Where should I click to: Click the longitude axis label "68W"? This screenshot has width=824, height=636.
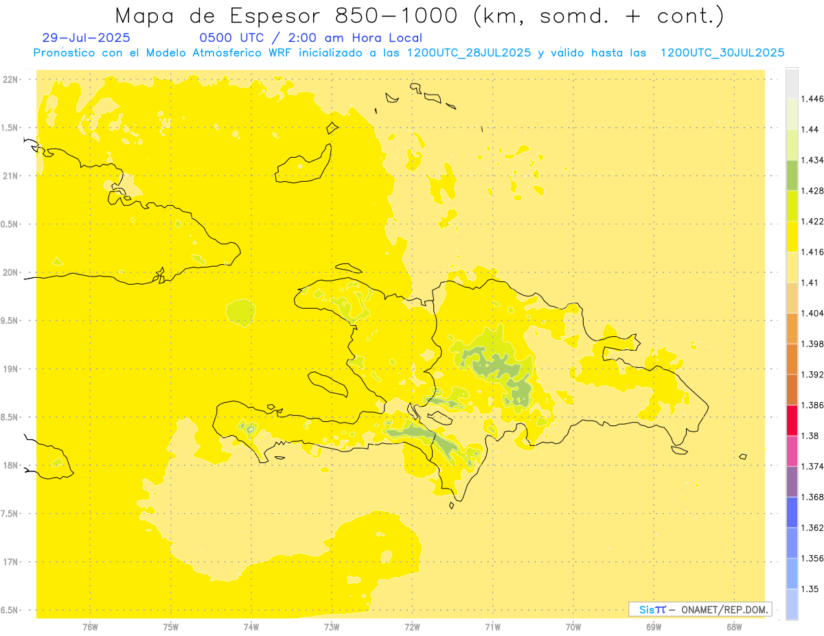tap(734, 626)
